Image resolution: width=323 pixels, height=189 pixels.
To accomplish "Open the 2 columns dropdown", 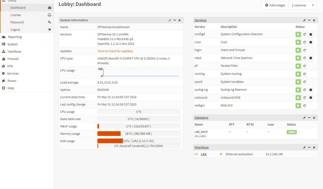I will click(303, 5).
